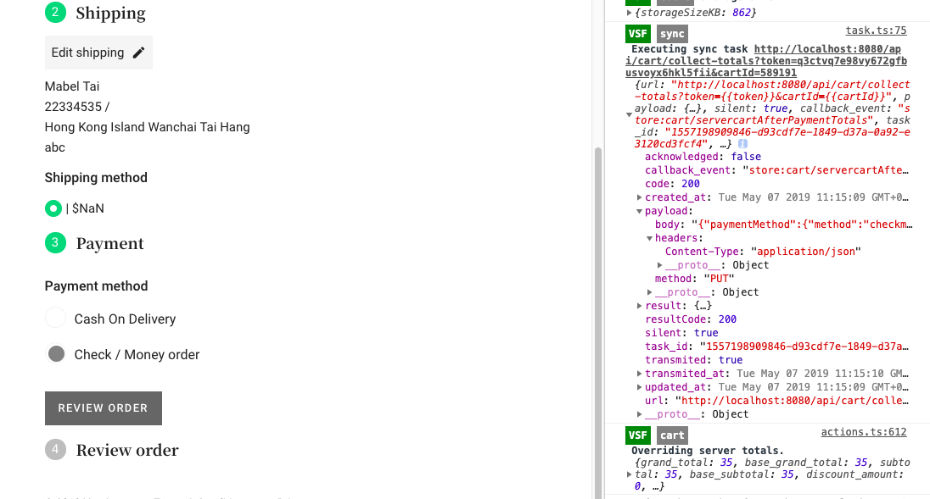
Task: Open the collect-totals sync task URL
Action: pyautogui.click(x=765, y=61)
